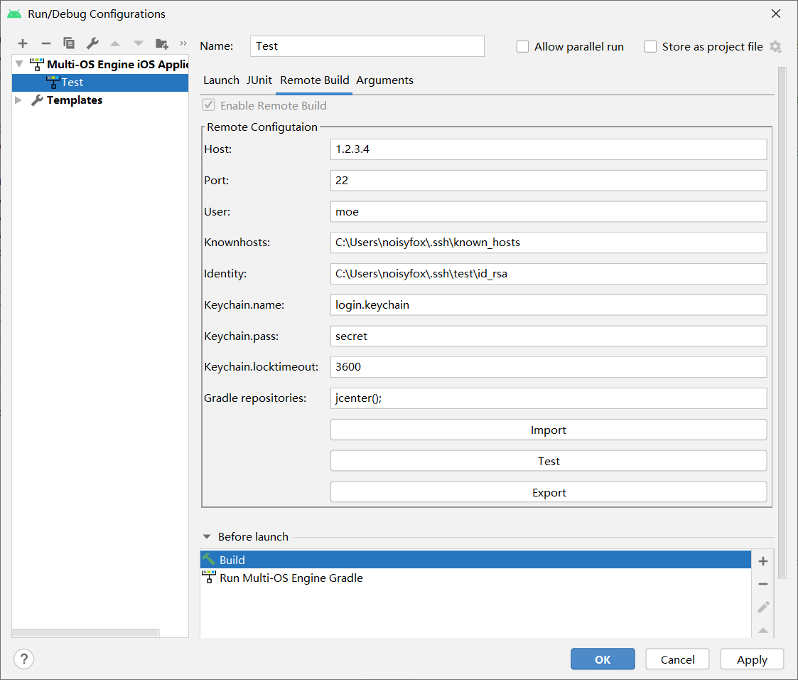Add a new run configuration

23,44
